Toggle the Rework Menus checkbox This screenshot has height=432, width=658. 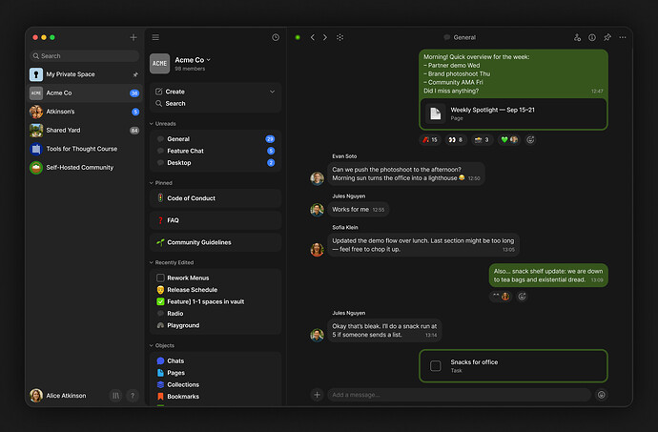(x=160, y=278)
